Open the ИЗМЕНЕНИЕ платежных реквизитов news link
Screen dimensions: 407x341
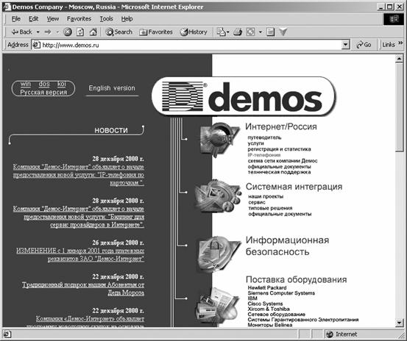[80, 255]
